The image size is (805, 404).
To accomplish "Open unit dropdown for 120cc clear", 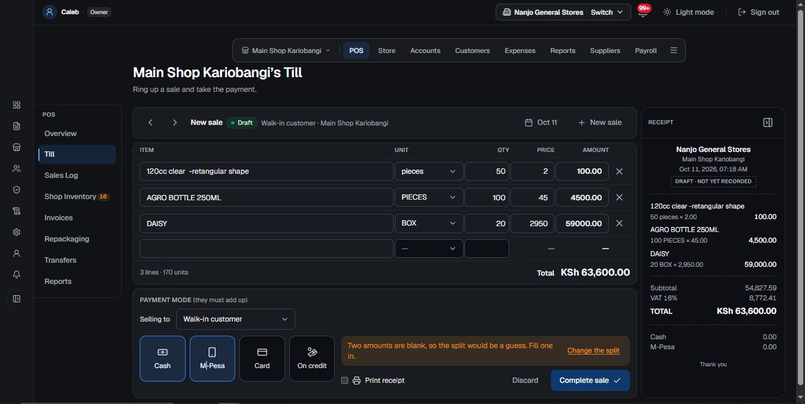I will [x=428, y=171].
